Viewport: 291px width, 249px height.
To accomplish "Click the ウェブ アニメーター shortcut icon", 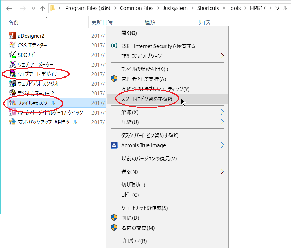I will 12,64.
